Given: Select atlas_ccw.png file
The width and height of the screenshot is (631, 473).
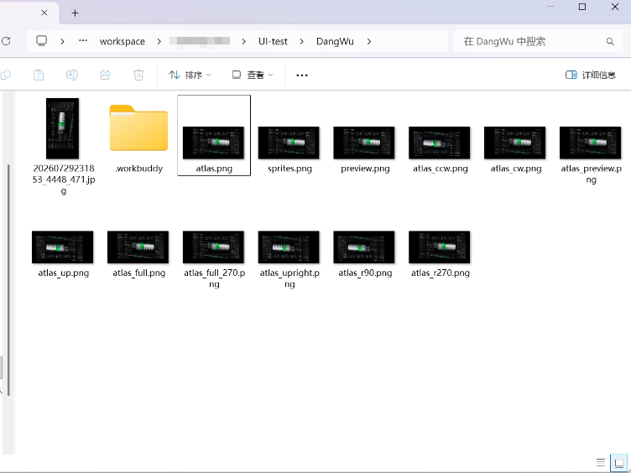Looking at the screenshot, I should pos(440,149).
